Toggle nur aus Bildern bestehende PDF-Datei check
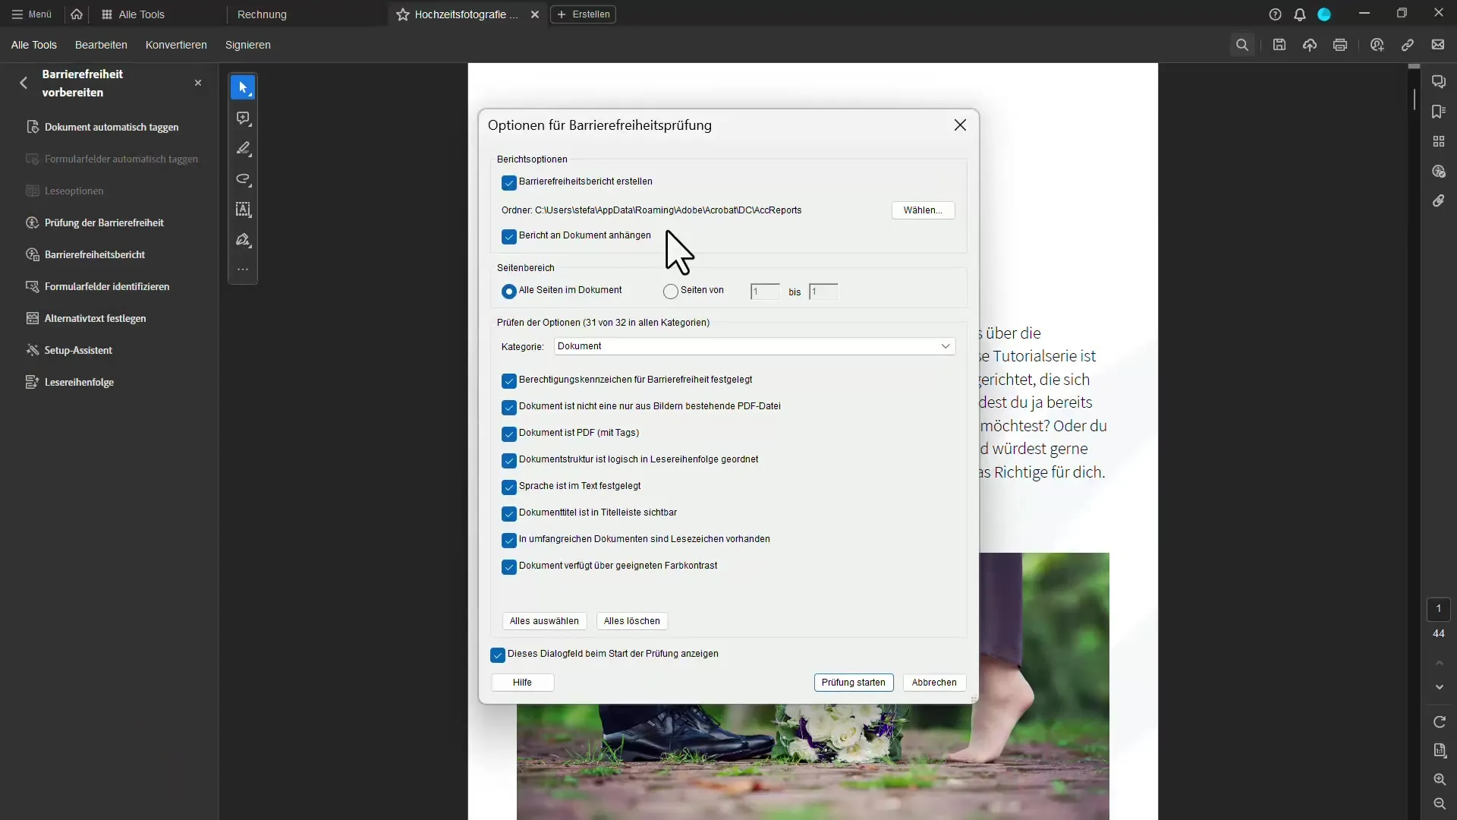Viewport: 1457px width, 820px height. 509,407
